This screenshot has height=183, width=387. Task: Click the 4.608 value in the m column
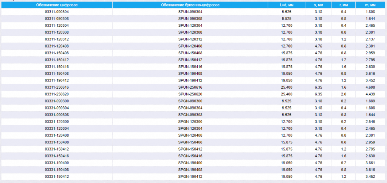coord(370,88)
